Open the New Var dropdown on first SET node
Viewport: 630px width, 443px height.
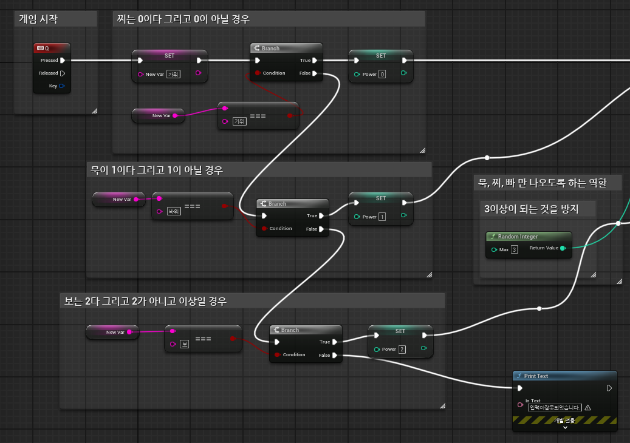point(173,74)
